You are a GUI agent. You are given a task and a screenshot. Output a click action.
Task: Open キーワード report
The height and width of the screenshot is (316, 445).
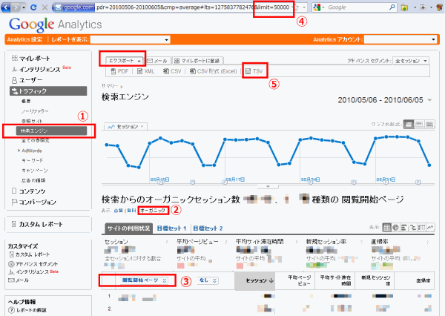click(x=33, y=160)
